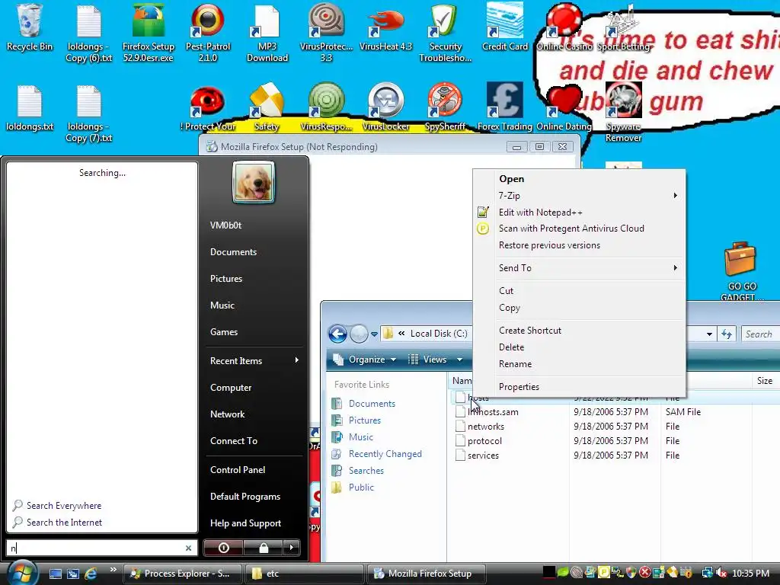The image size is (780, 585).
Task: Choose Scan with Protegent Antivirus Cloud
Action: (x=579, y=229)
